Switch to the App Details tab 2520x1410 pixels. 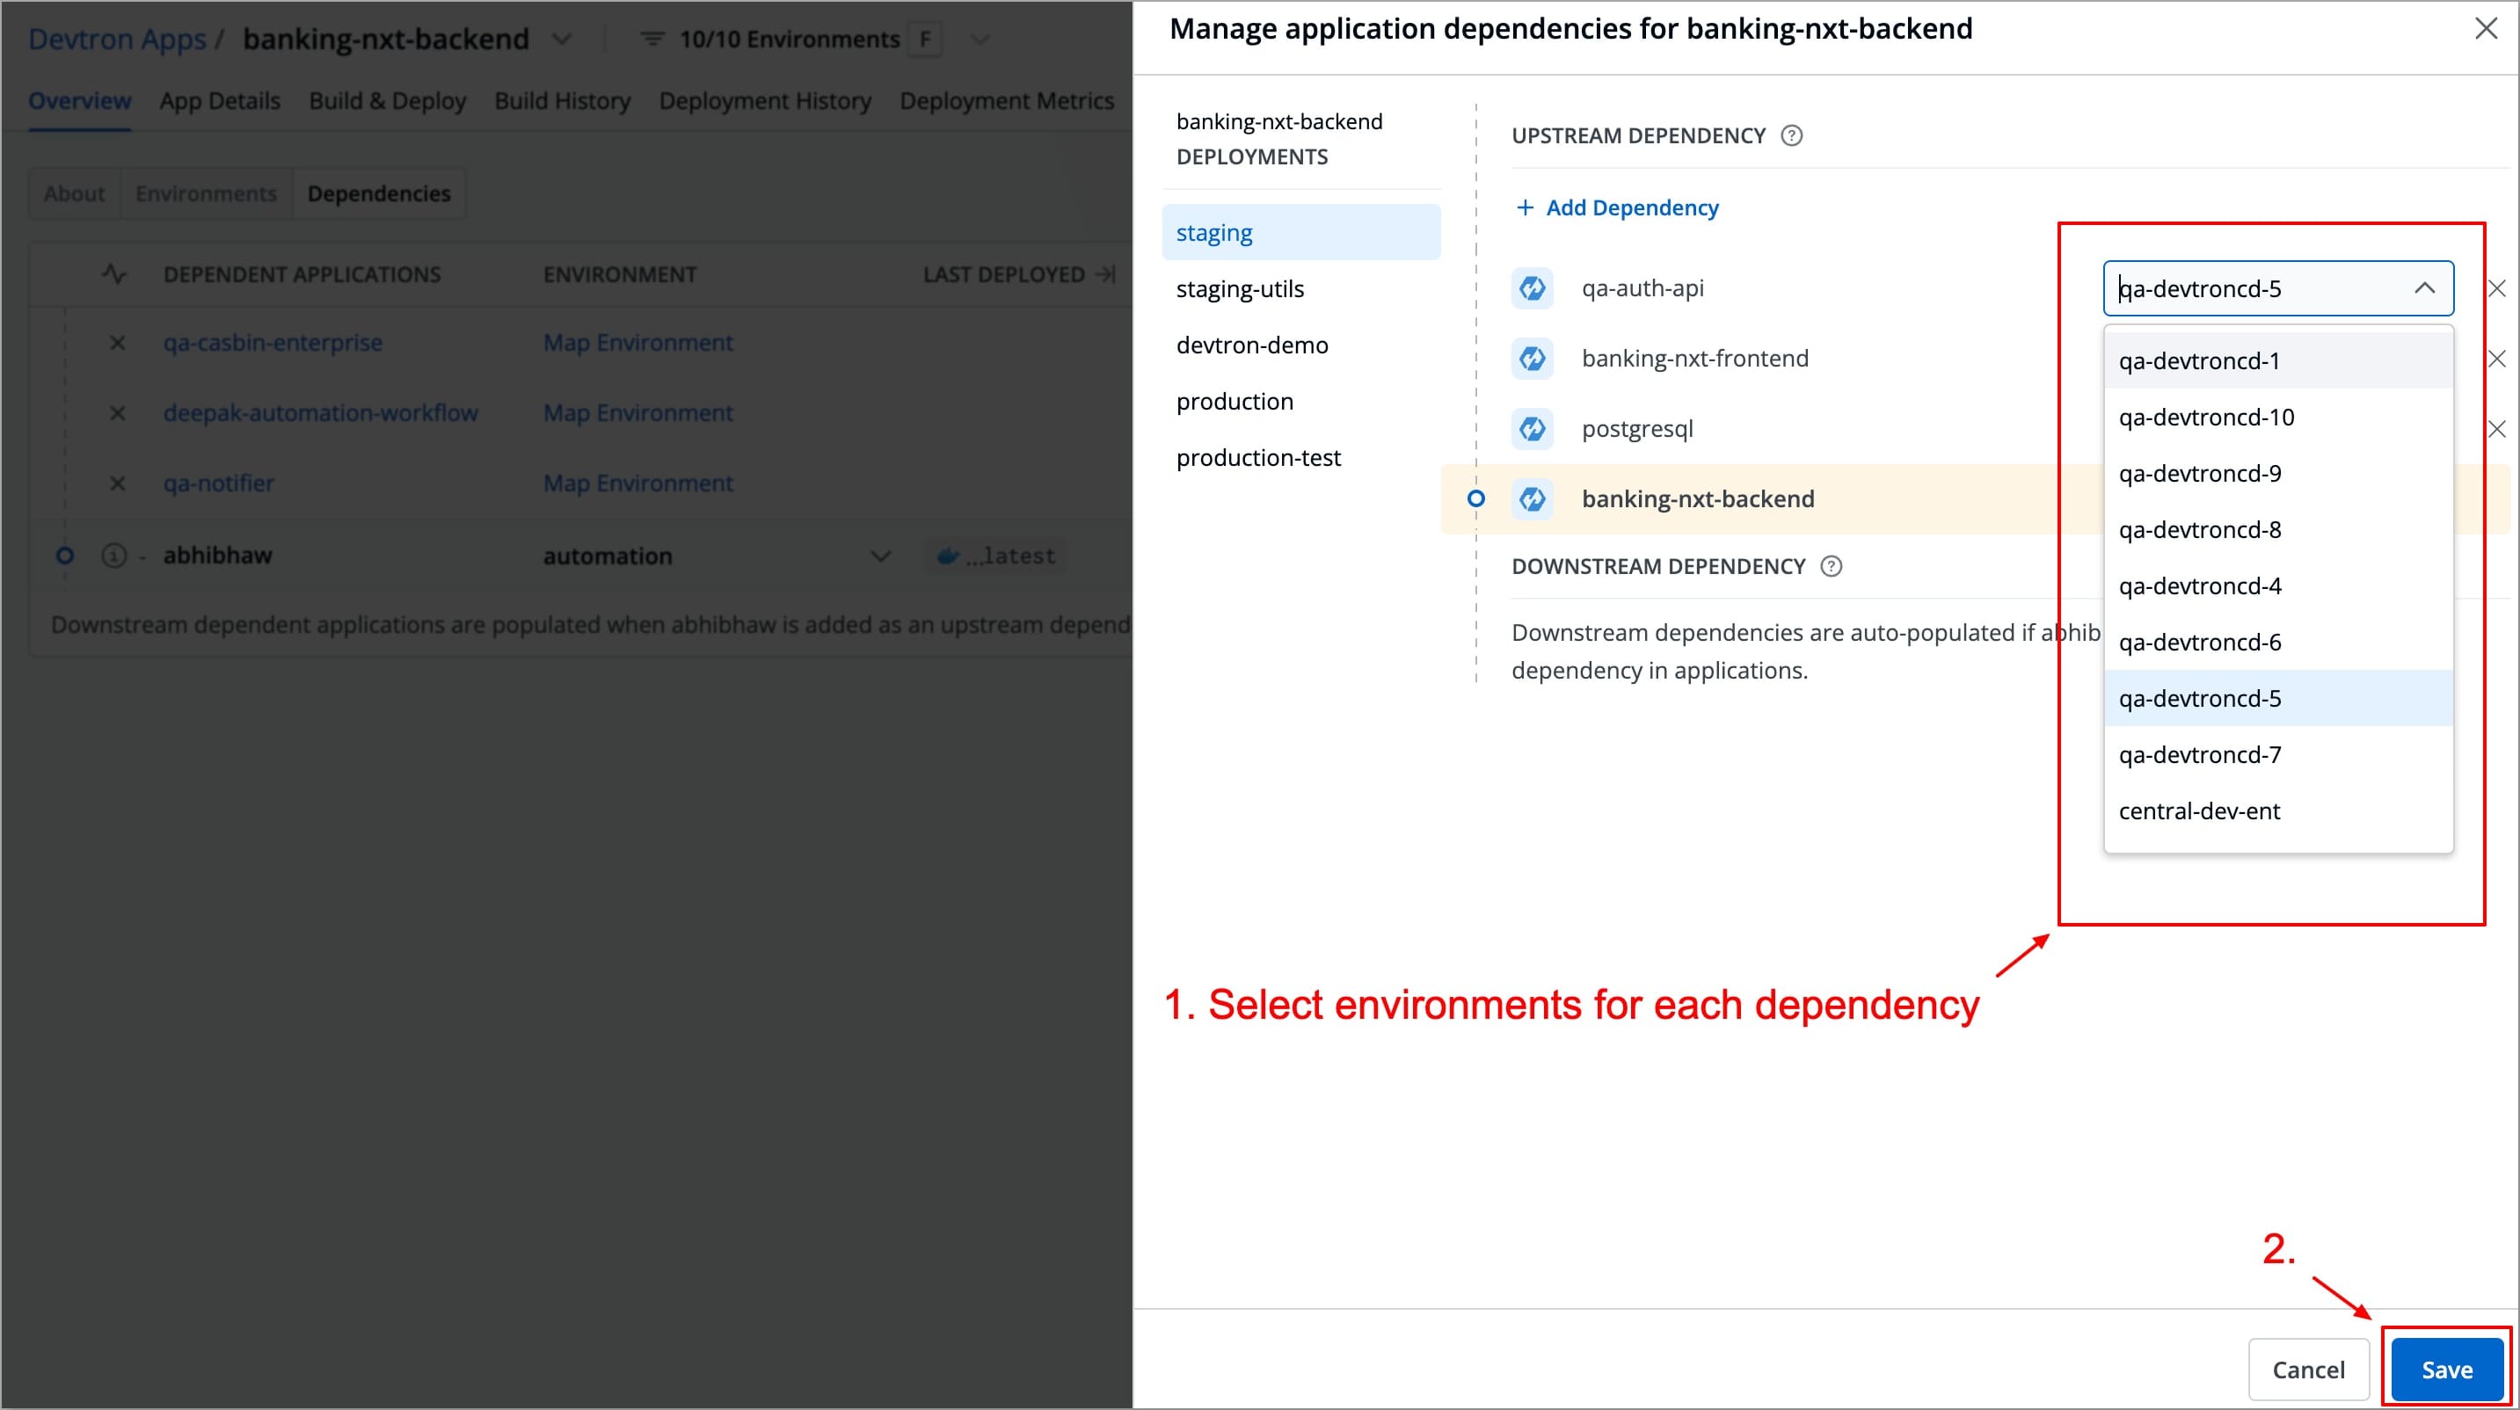pos(220,101)
